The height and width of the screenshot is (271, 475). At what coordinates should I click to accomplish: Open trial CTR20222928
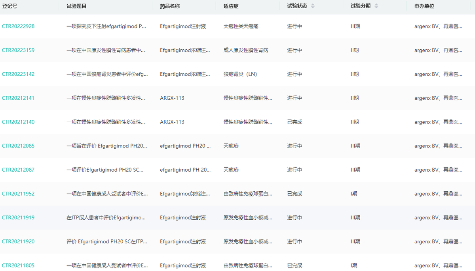tap(18, 26)
